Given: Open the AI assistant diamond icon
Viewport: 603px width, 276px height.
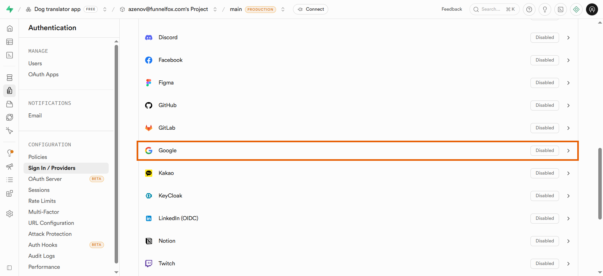Looking at the screenshot, I should tap(576, 9).
